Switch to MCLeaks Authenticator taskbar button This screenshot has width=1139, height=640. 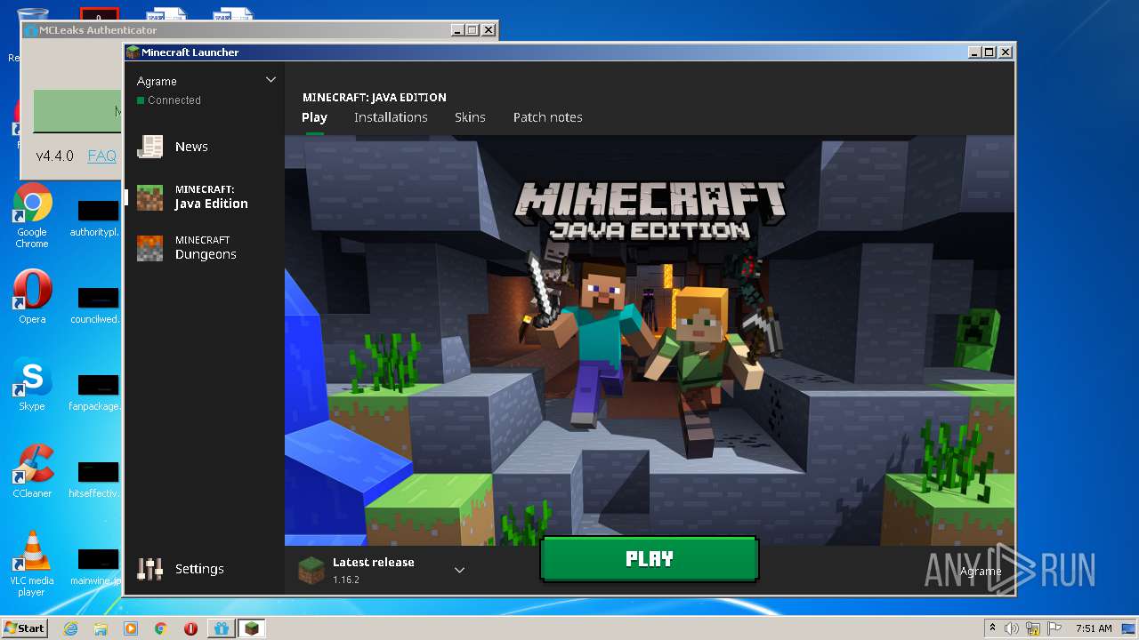coord(222,628)
